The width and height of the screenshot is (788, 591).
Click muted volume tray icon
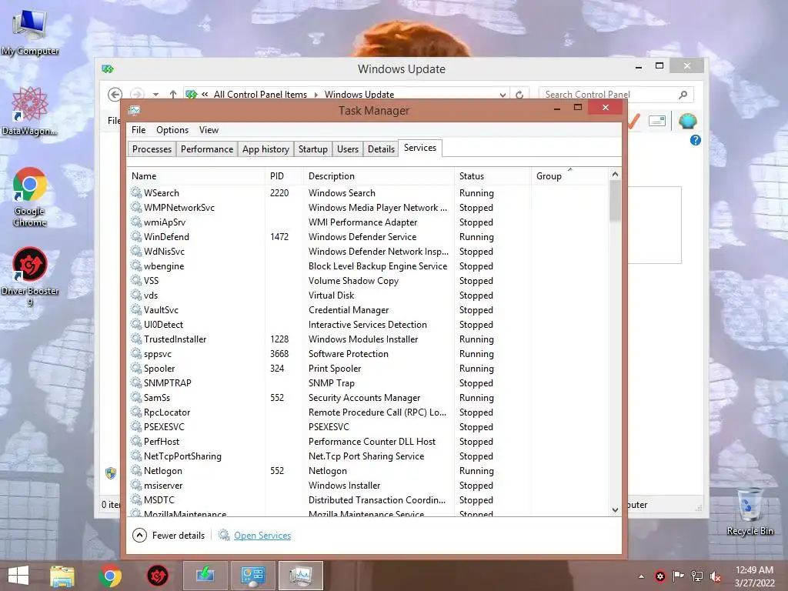coord(716,576)
